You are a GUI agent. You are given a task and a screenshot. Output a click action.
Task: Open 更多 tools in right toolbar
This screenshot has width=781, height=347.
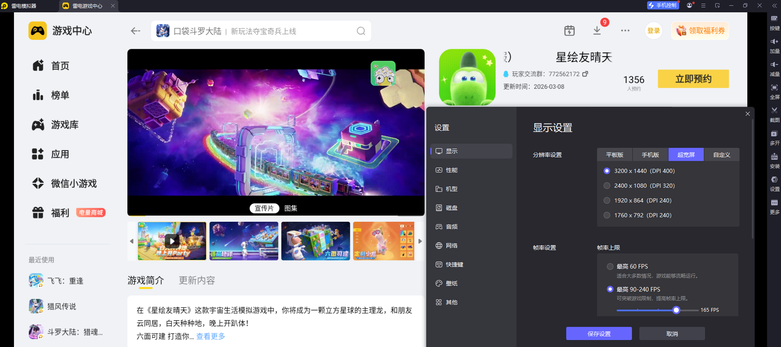[x=774, y=207]
